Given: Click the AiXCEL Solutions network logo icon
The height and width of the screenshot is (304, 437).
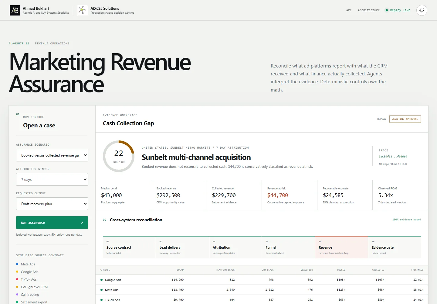Looking at the screenshot, I should point(82,10).
